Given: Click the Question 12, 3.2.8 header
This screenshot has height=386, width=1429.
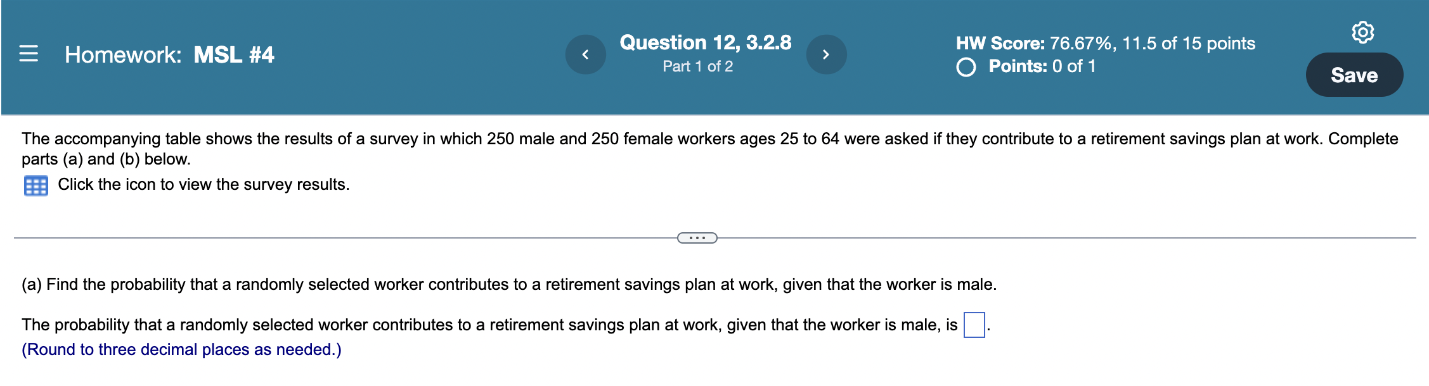Looking at the screenshot, I should click(706, 42).
